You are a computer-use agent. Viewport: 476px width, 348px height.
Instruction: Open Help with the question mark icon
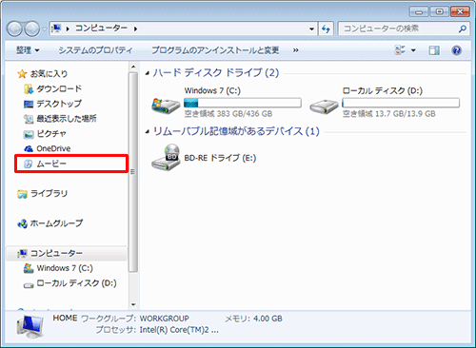(456, 50)
